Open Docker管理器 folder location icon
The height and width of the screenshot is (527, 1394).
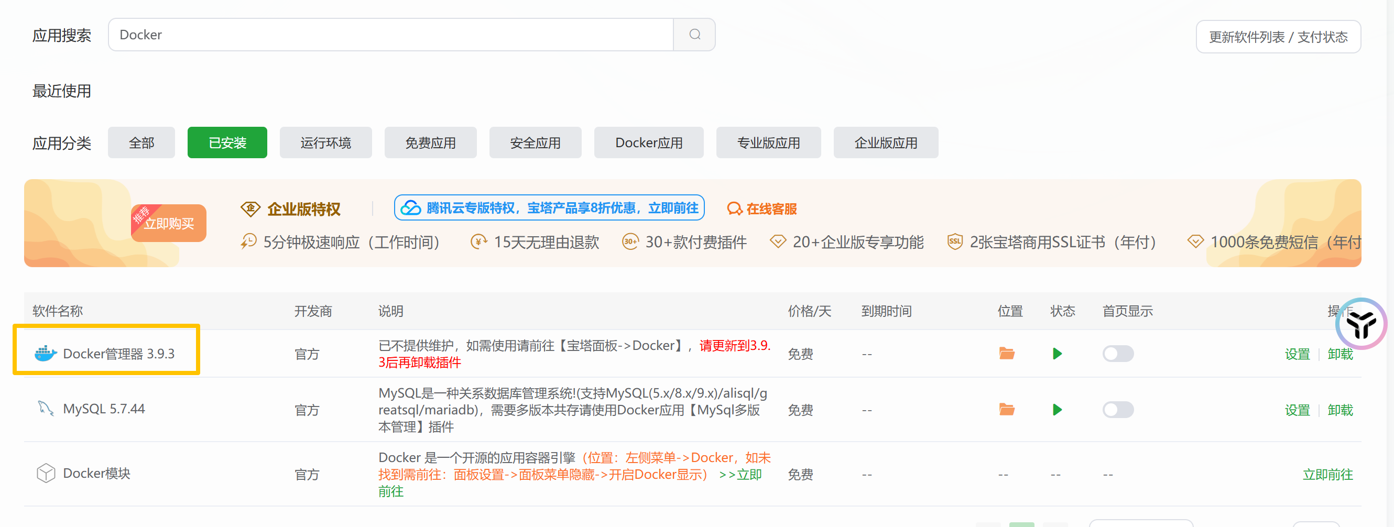pyautogui.click(x=1007, y=354)
